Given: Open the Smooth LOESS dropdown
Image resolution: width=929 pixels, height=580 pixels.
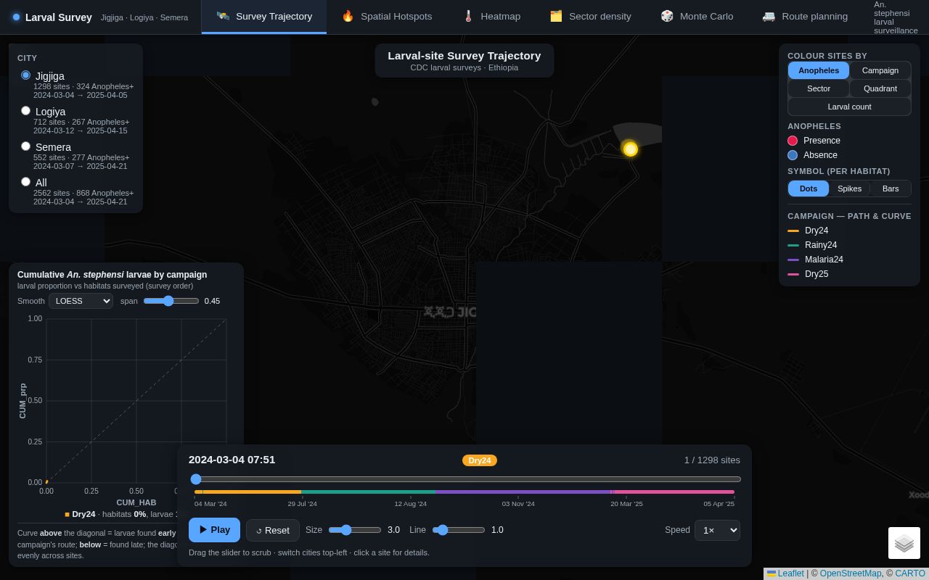Looking at the screenshot, I should point(81,301).
